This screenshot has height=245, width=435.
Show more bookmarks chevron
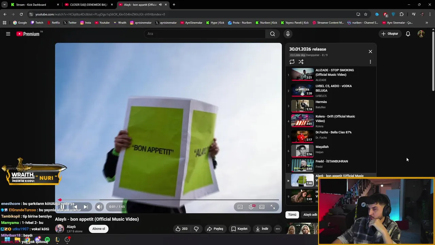click(427, 23)
